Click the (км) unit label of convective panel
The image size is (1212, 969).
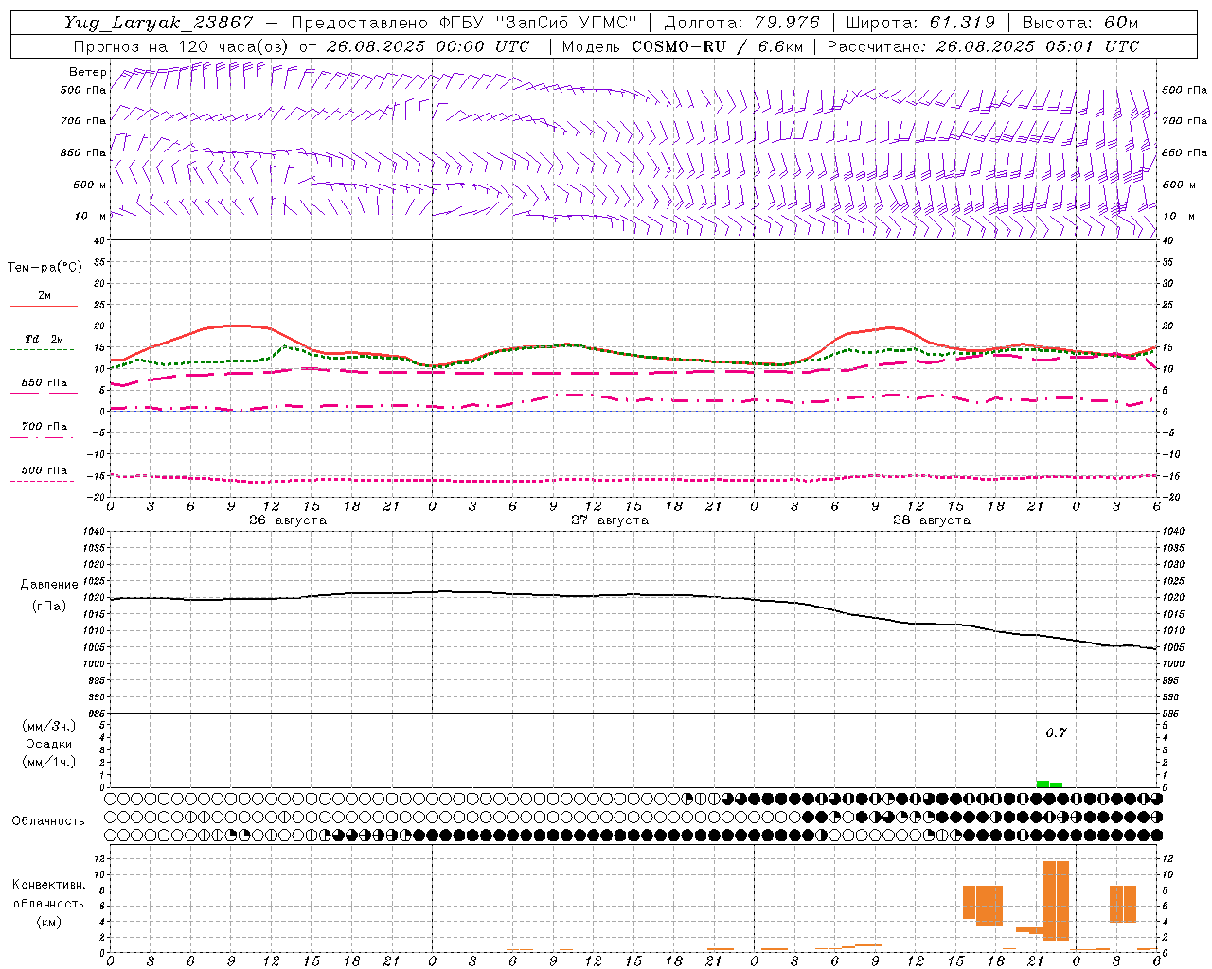(49, 922)
